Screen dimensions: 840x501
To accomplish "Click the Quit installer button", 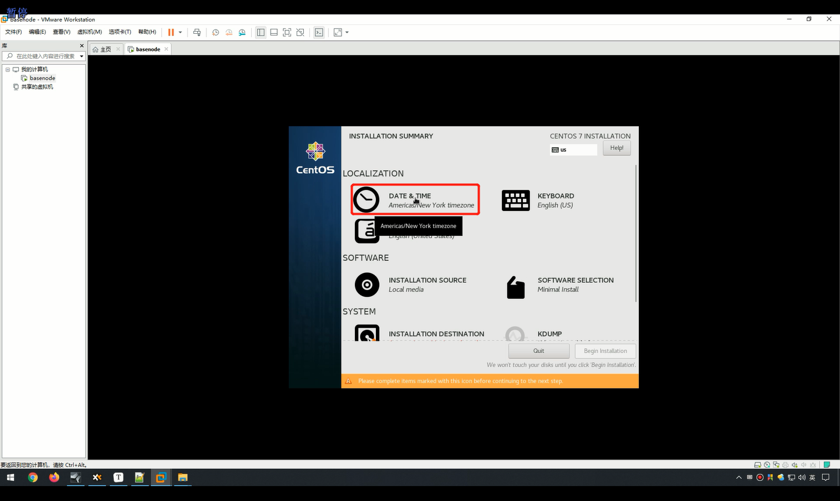I will 539,351.
